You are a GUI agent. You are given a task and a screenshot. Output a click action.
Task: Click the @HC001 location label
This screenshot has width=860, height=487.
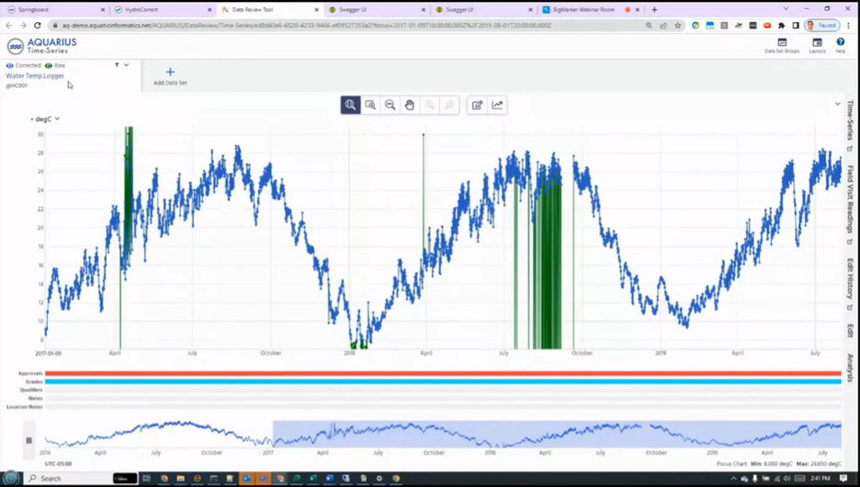pos(17,85)
